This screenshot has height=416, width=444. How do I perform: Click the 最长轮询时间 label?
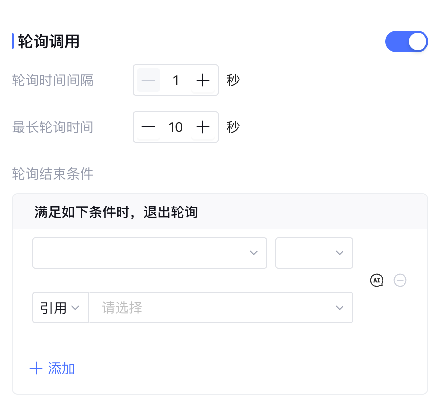tap(53, 127)
